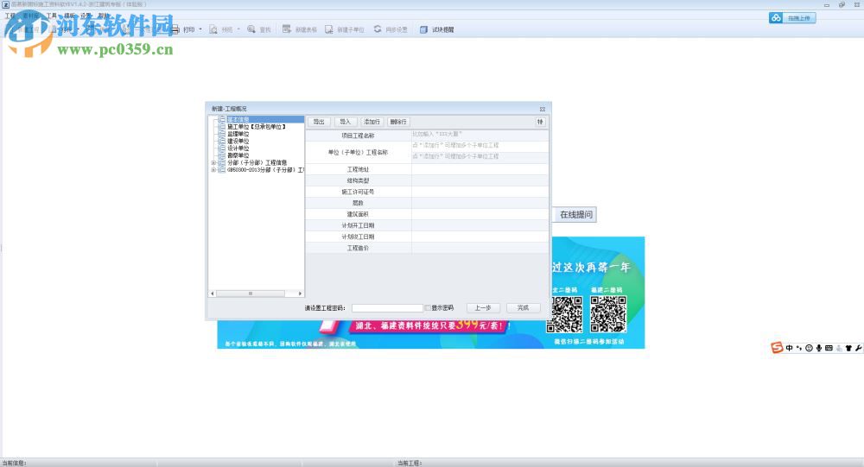Select 施工单位【总承包单位】 tree item
Image resolution: width=864 pixels, height=467 pixels.
pyautogui.click(x=257, y=127)
